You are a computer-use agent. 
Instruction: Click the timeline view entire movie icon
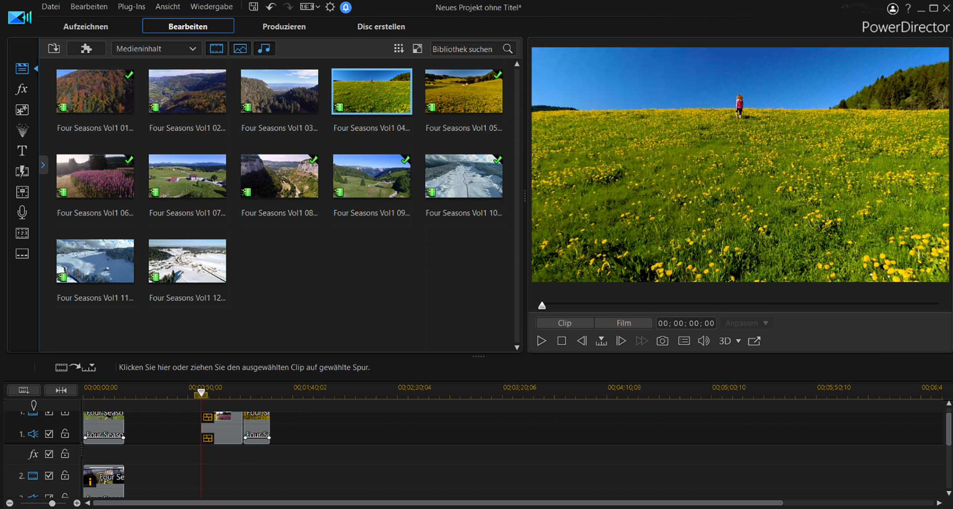[x=24, y=390]
